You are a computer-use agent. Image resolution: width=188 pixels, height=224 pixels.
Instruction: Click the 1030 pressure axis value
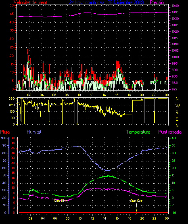click(x=175, y=19)
